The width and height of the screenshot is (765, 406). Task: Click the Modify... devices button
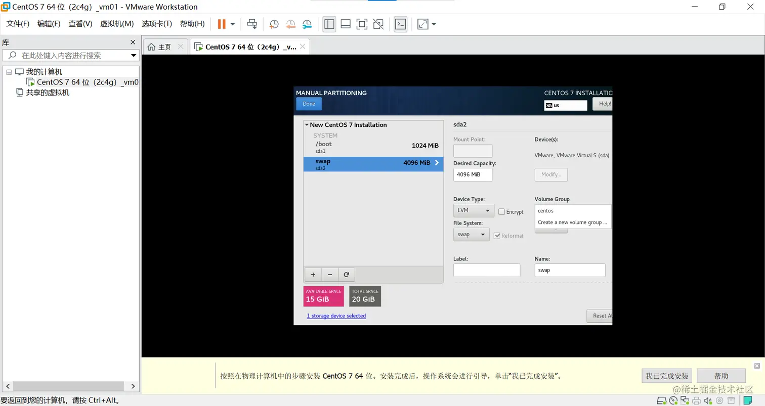coord(551,174)
